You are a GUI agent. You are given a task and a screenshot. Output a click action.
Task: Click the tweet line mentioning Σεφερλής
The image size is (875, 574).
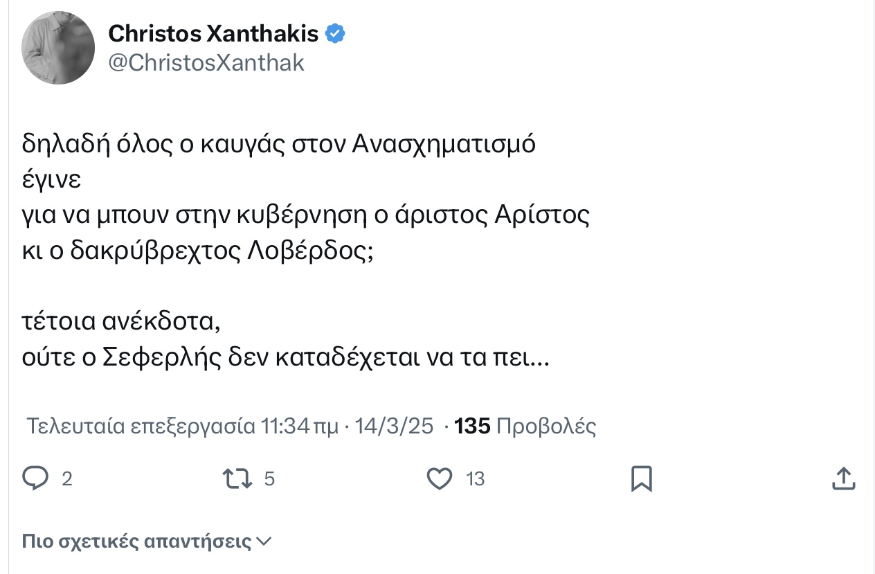click(285, 359)
